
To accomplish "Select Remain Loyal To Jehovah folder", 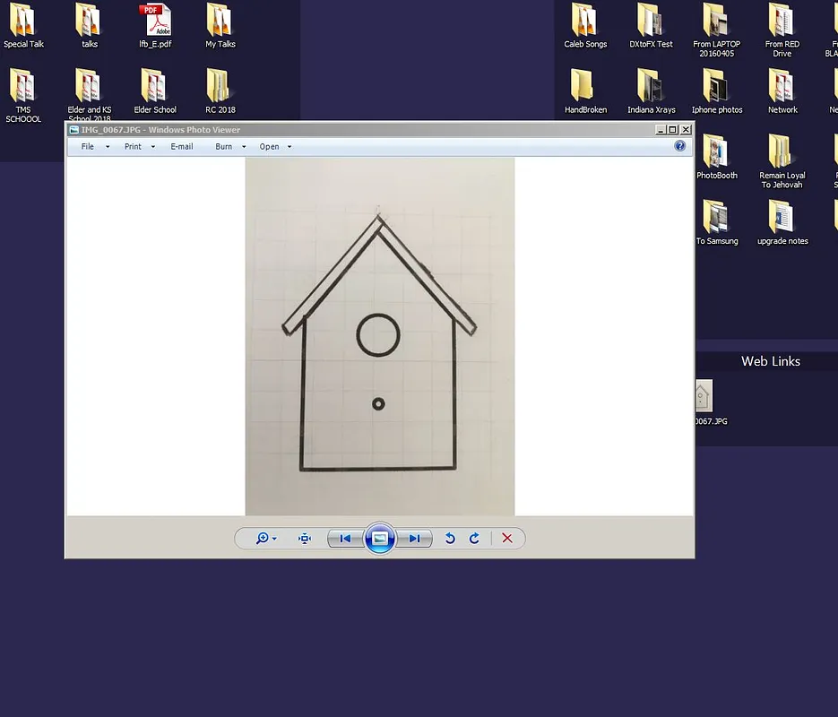I will 782,162.
